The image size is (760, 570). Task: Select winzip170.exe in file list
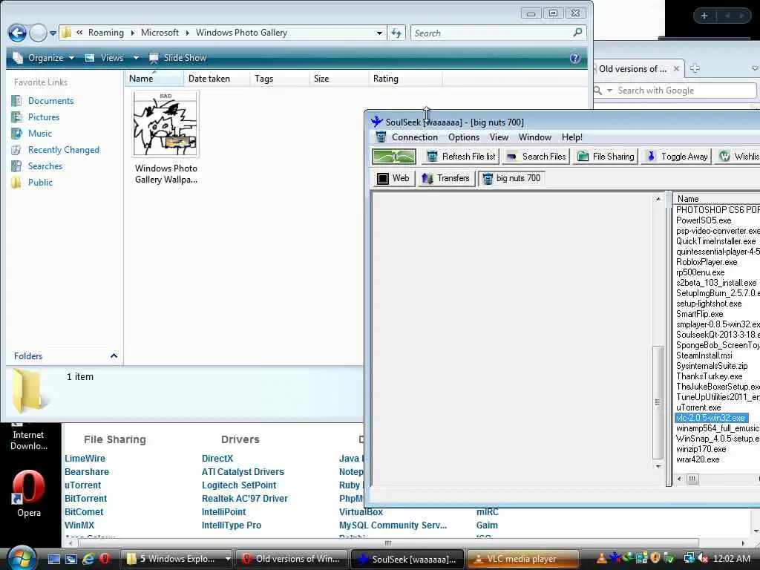click(x=701, y=449)
